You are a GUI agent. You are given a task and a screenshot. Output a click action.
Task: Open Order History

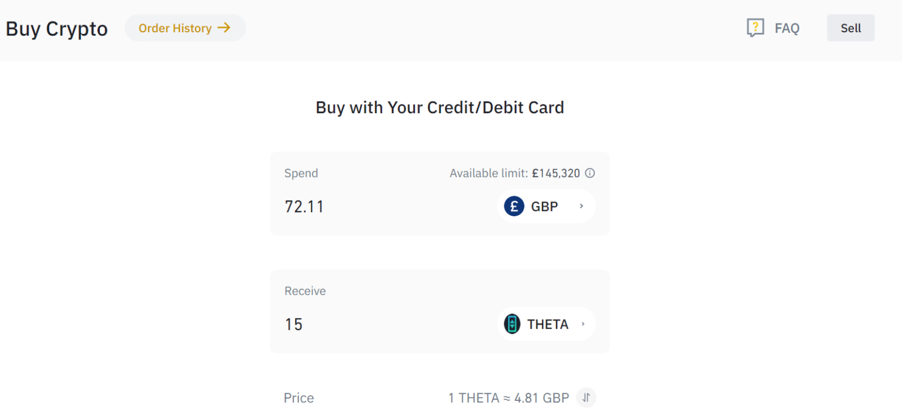(175, 28)
